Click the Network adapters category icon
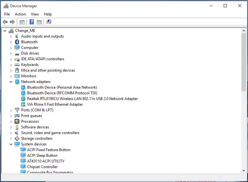The width and height of the screenshot is (248, 182). pos(17,82)
